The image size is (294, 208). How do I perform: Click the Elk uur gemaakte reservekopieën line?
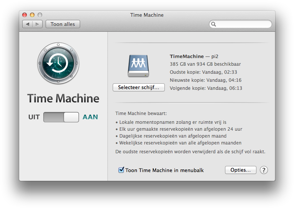[179, 129]
